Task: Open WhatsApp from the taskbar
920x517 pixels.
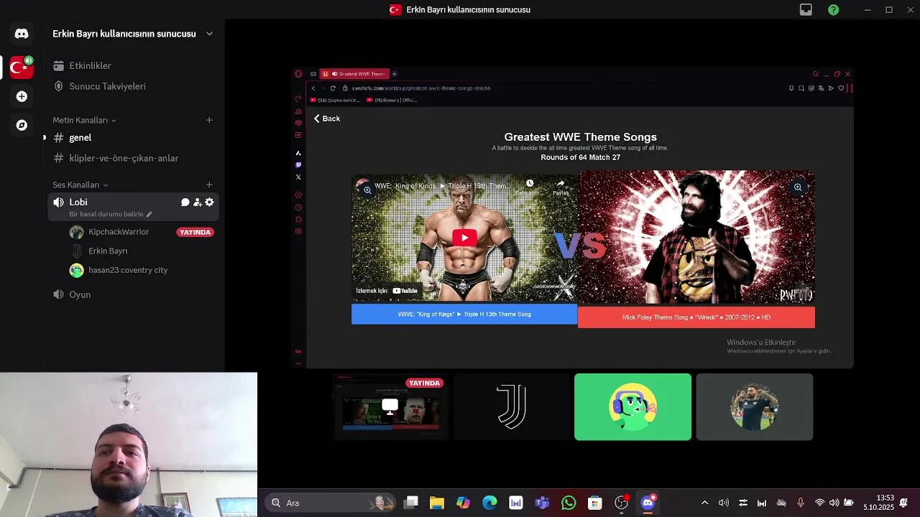Action: (569, 503)
